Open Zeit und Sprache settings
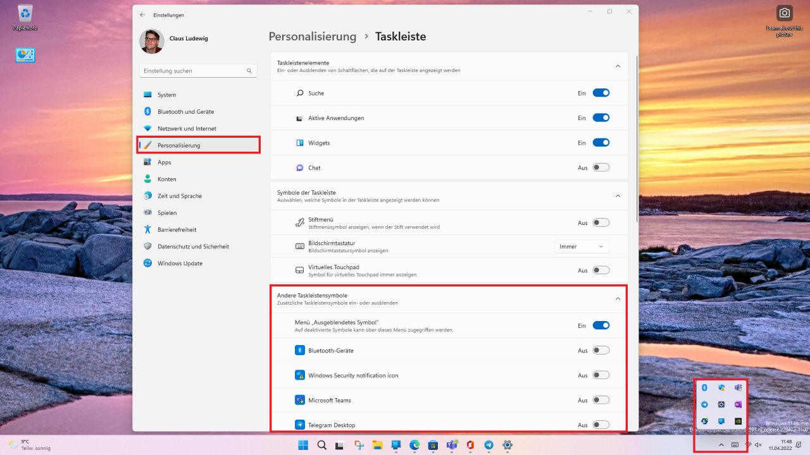 coord(199,196)
